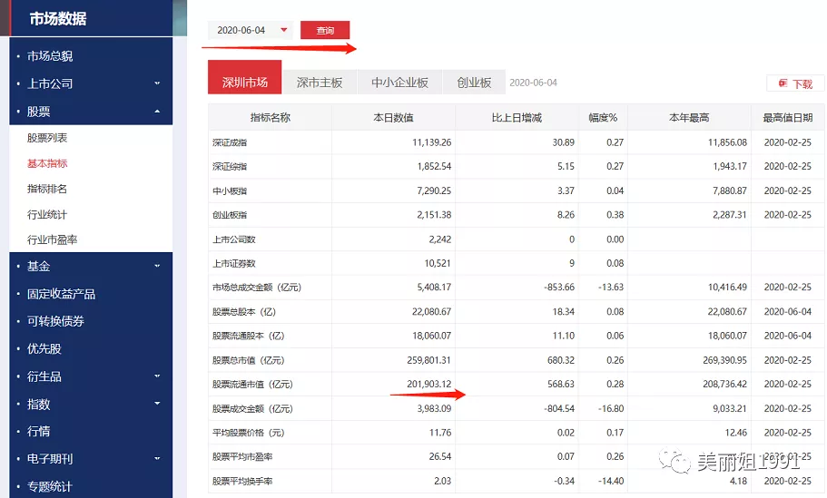Click the 下载 download button
This screenshot has width=827, height=498.
point(795,83)
